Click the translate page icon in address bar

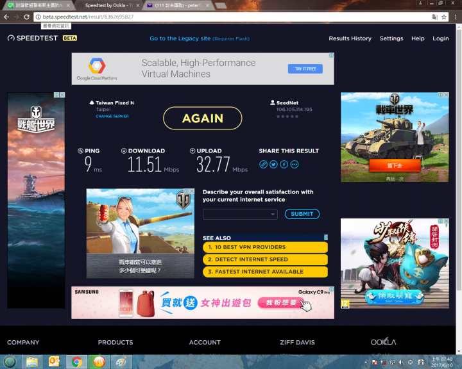(x=435, y=17)
